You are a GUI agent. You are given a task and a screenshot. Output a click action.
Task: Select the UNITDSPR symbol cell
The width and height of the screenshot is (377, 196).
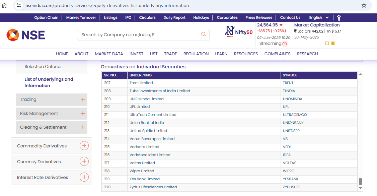tap(319, 131)
